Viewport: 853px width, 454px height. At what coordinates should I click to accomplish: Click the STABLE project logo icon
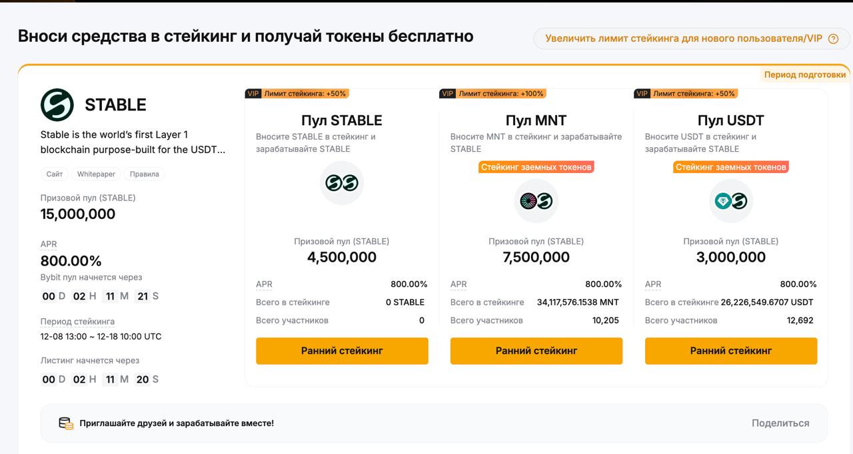tap(59, 104)
